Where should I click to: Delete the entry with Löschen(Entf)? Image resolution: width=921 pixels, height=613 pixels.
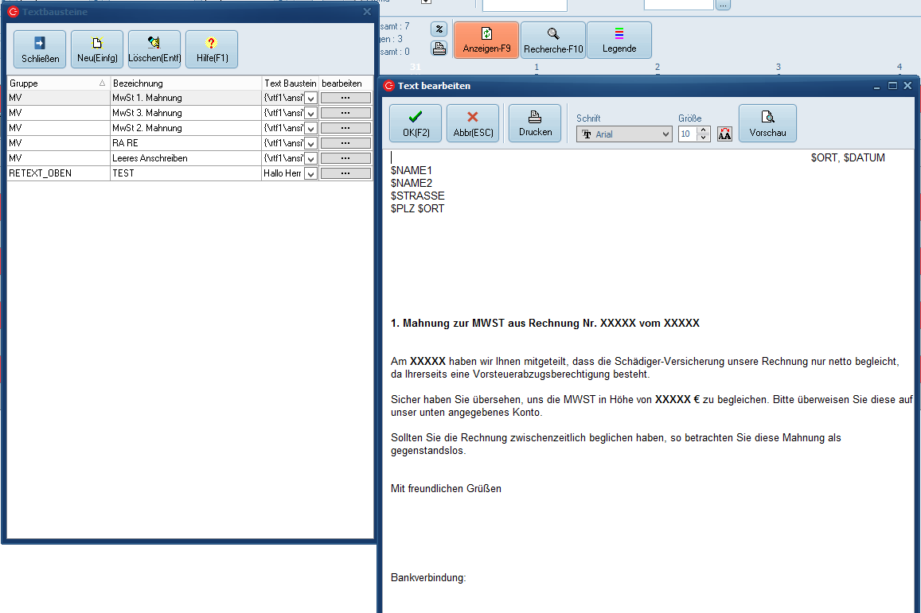click(154, 49)
